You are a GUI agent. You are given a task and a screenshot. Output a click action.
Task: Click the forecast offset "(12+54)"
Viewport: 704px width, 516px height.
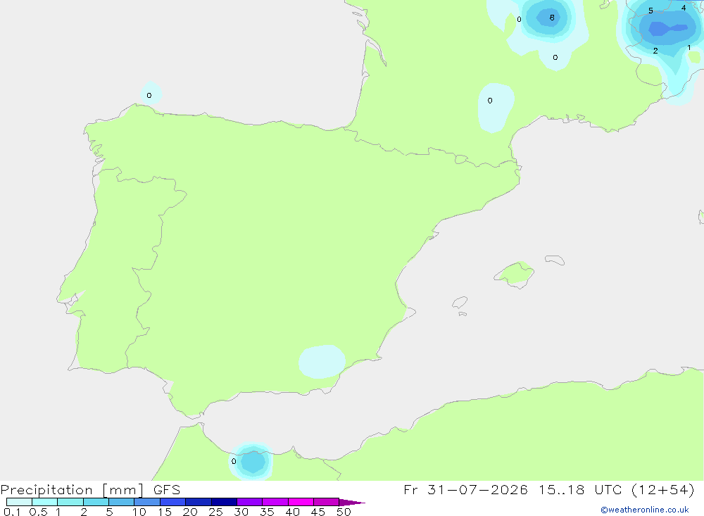click(662, 489)
